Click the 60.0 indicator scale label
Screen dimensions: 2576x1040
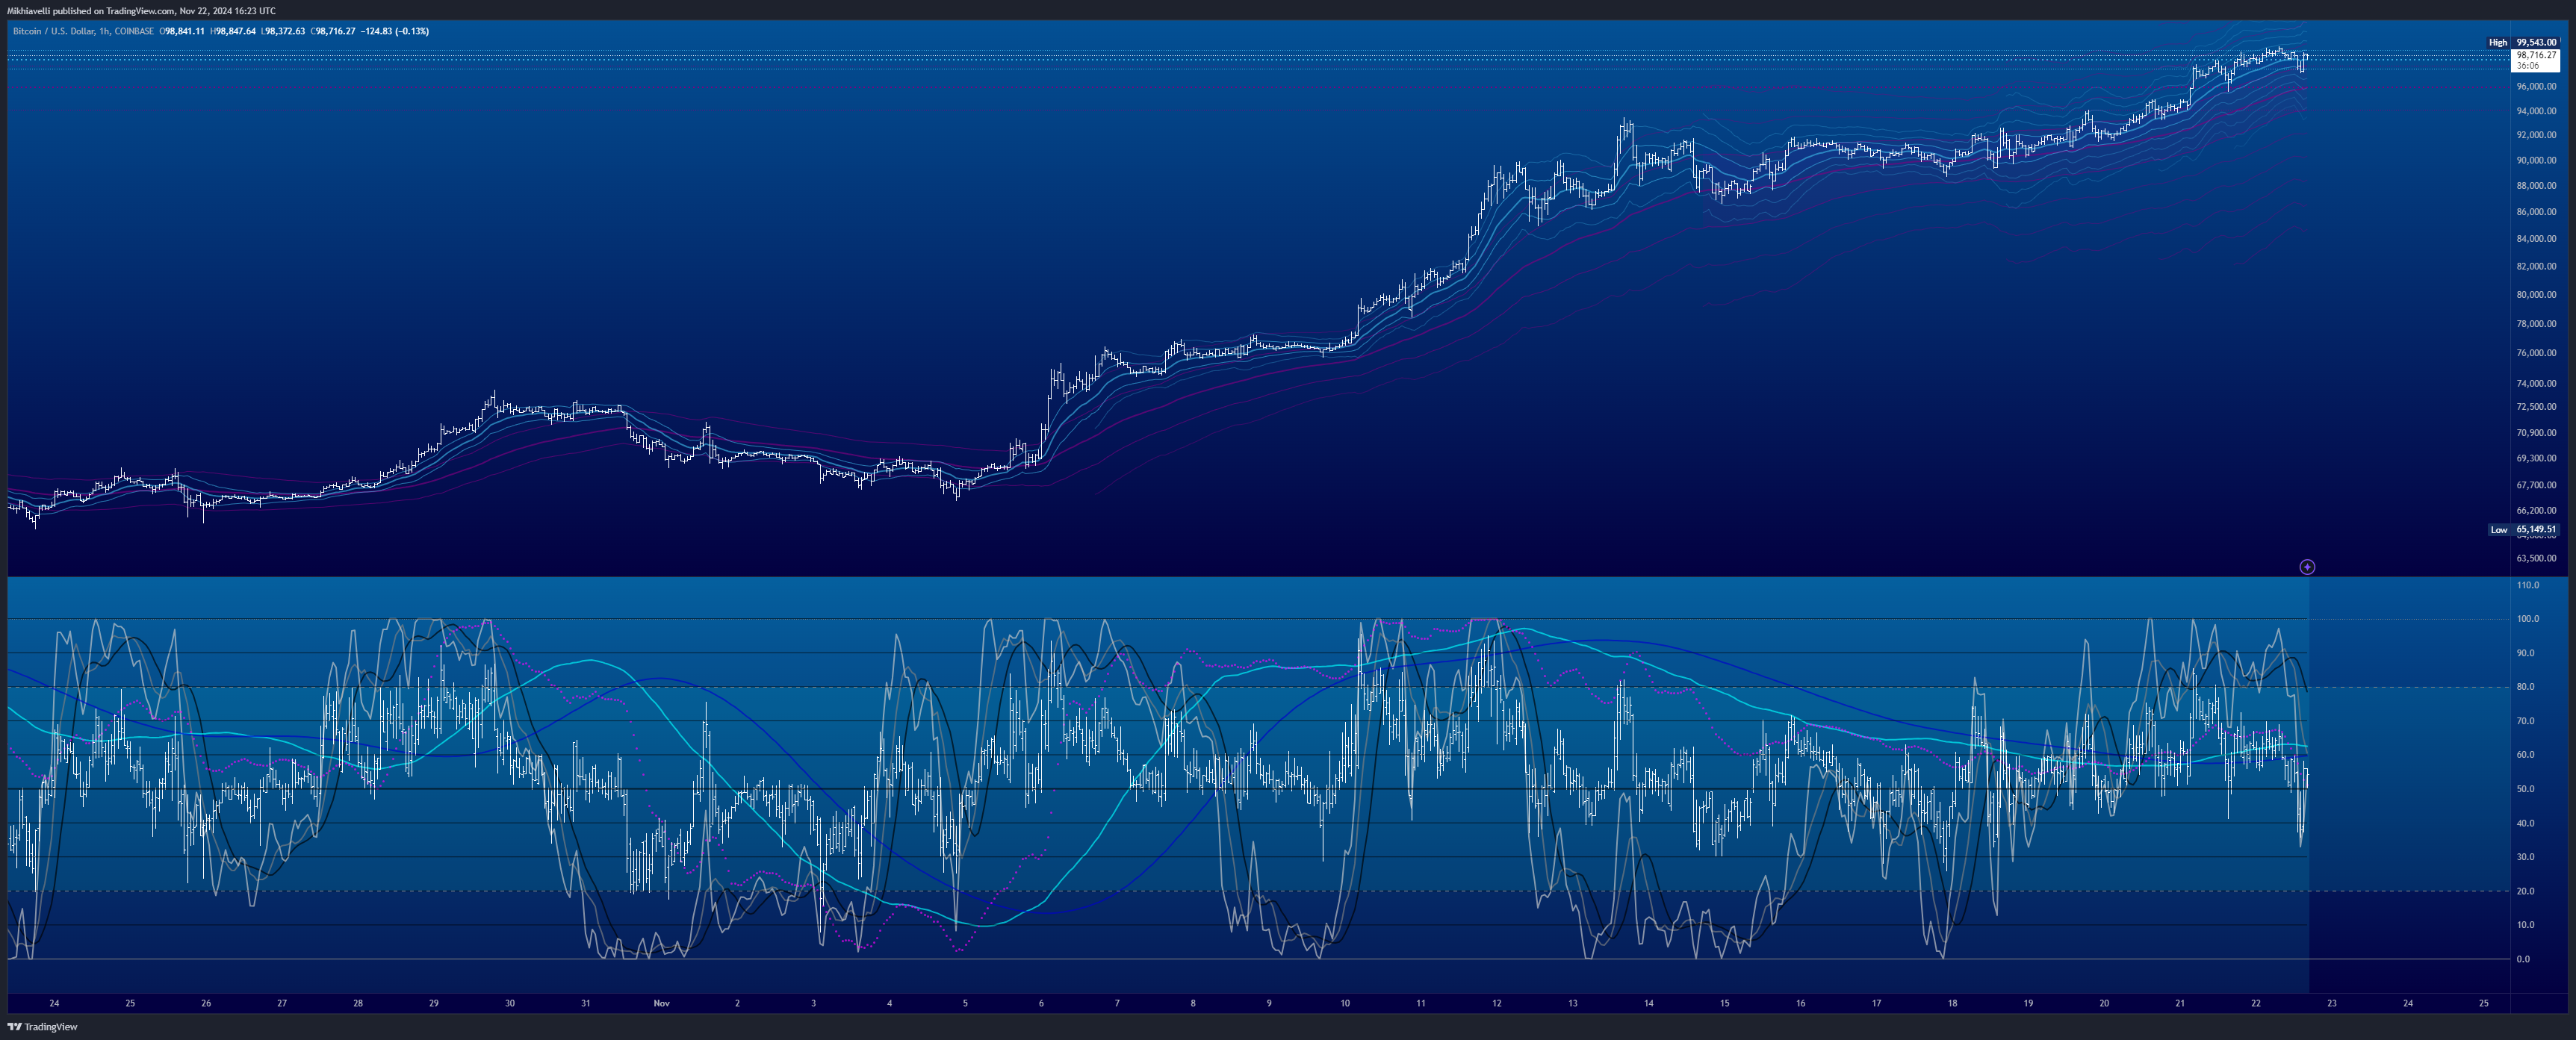pyautogui.click(x=2526, y=755)
